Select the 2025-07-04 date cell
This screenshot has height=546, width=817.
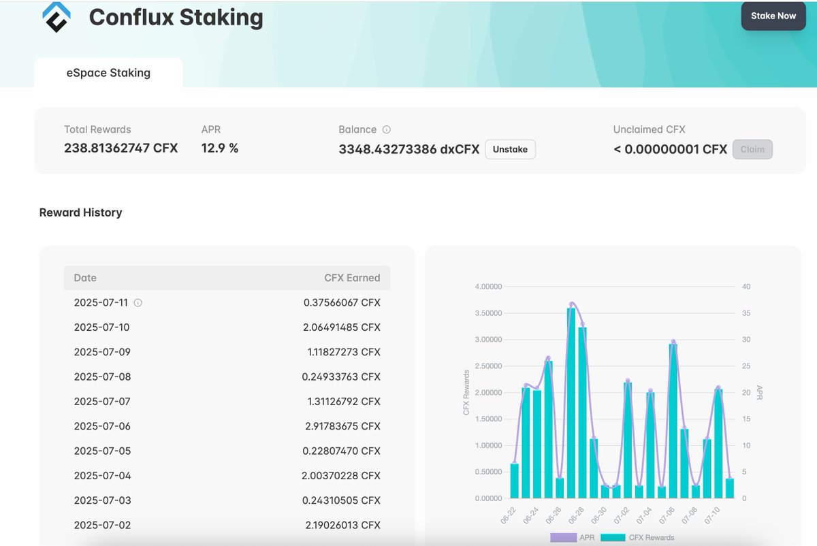coord(101,476)
